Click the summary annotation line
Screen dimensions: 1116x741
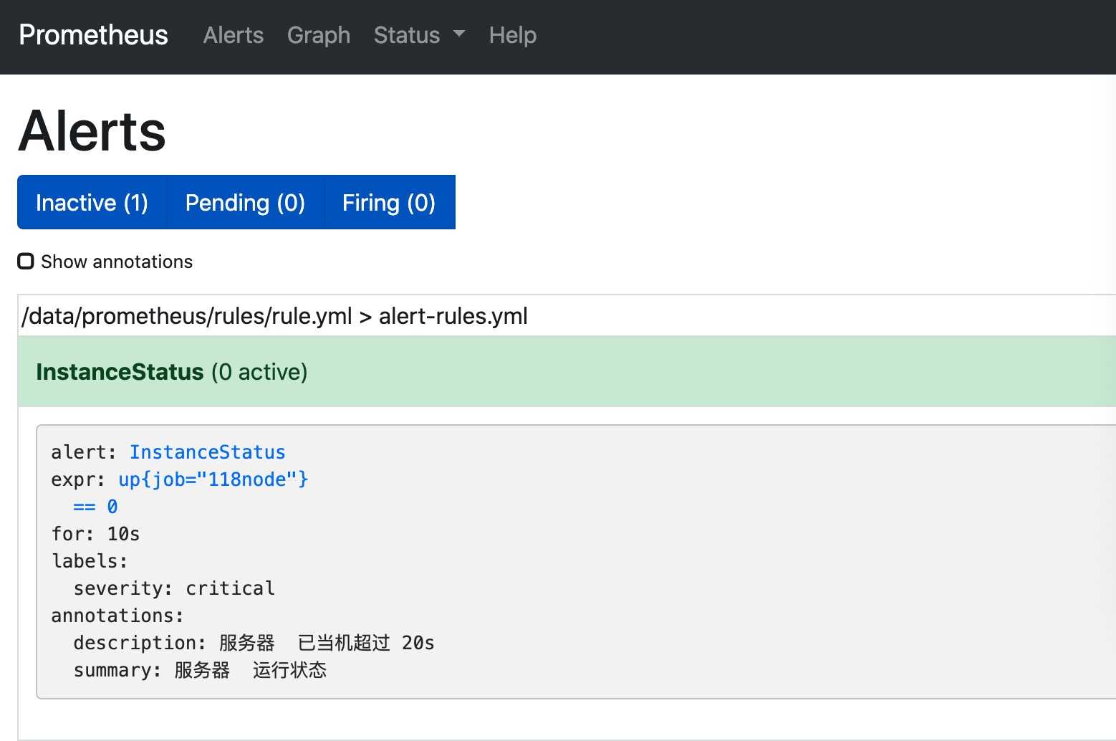(x=200, y=670)
